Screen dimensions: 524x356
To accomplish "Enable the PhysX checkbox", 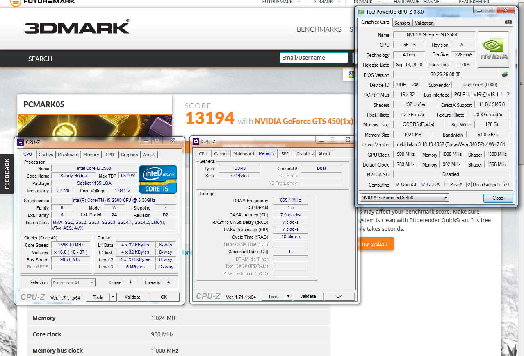I will point(446,185).
